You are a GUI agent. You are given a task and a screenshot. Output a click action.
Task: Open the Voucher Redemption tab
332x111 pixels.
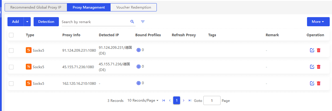(x=134, y=7)
